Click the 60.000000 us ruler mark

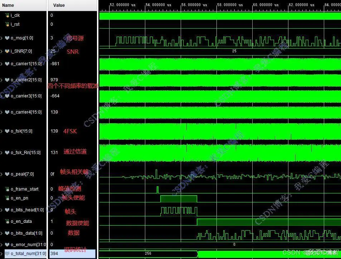coord(266,5)
